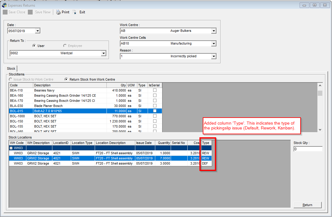Toggle IsSerial checkbox for BOL-1000 row
This screenshot has height=217, width=332.
[x=155, y=116]
